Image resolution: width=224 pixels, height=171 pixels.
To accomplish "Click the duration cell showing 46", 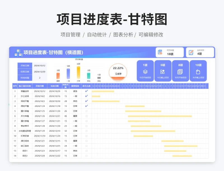I will pyautogui.click(x=66, y=116).
